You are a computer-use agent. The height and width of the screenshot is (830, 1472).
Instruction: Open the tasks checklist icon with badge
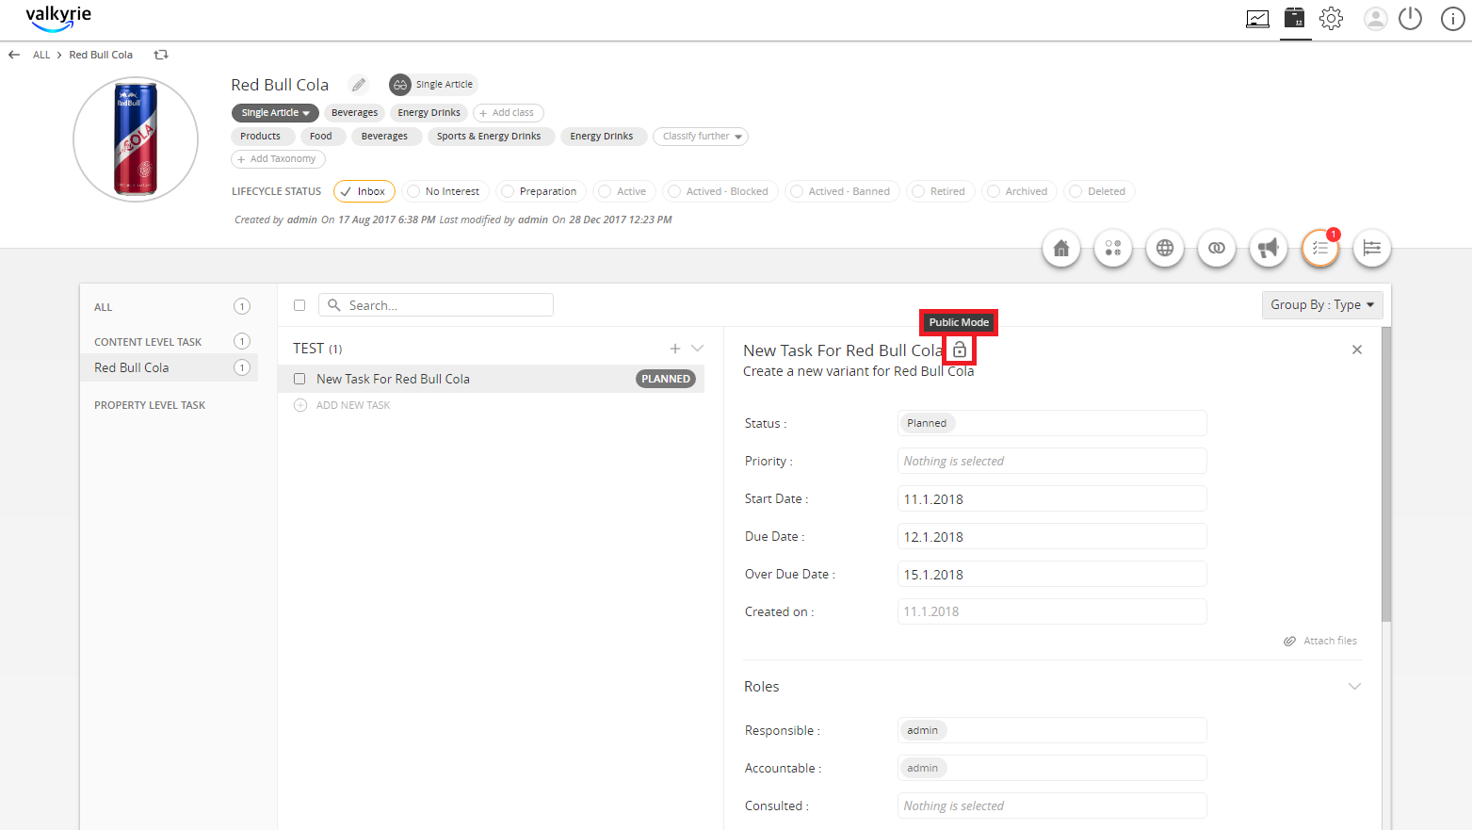click(1320, 248)
